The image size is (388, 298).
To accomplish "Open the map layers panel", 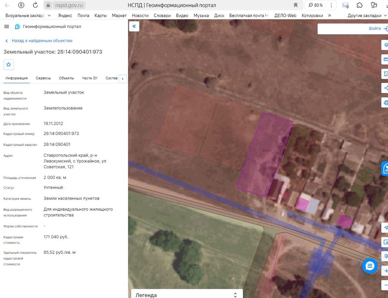I will [385, 45].
